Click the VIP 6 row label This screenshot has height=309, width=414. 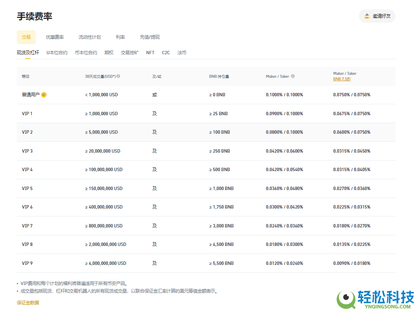click(x=27, y=207)
